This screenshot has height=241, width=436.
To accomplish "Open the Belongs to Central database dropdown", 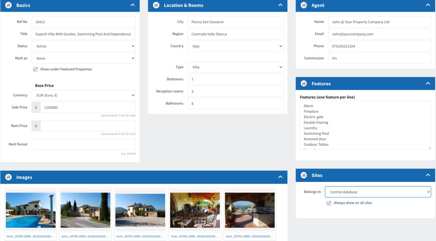I will (378, 192).
